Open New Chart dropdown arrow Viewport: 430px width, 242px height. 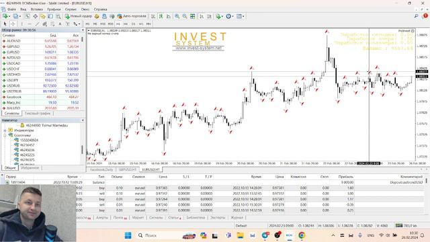9,16
